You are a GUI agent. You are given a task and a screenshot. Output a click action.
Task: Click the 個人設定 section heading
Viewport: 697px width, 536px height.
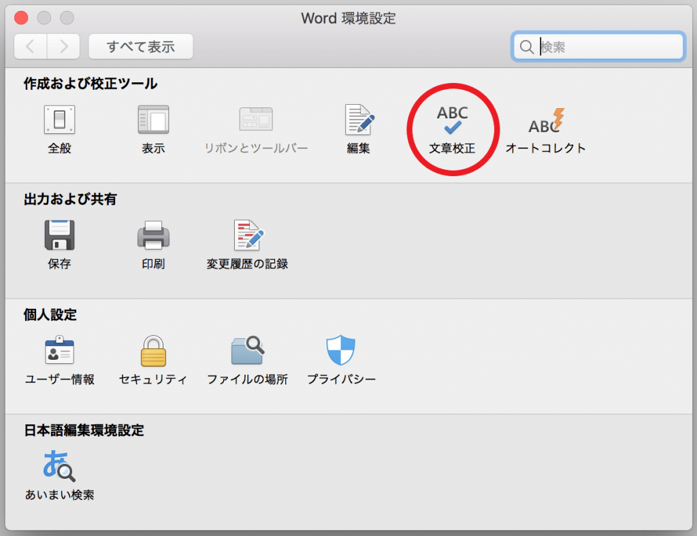[x=50, y=314]
